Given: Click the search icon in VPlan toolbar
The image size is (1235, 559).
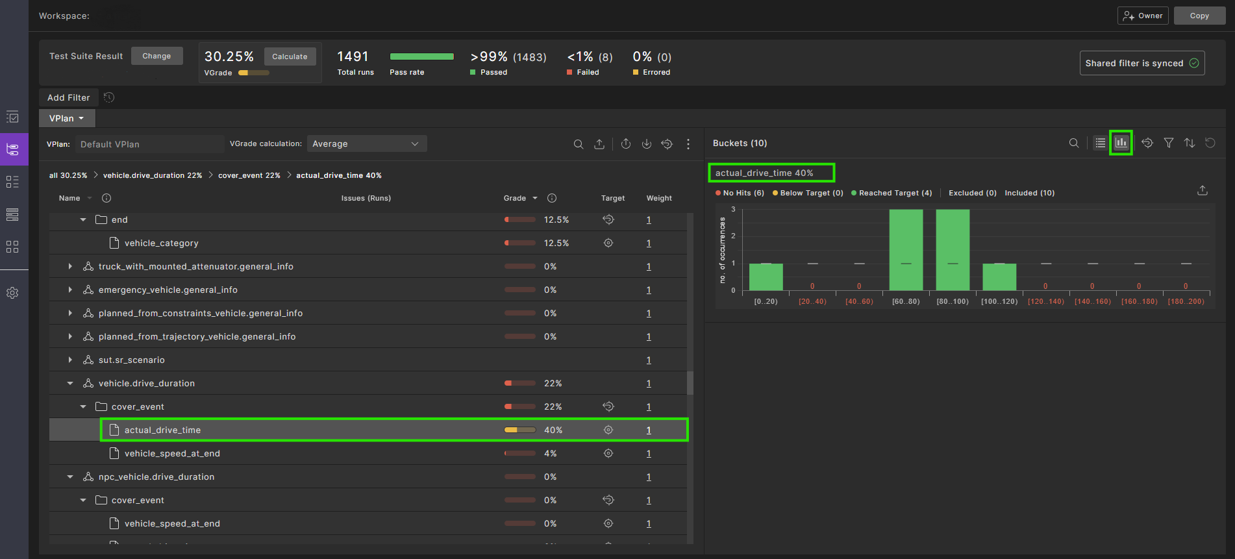Looking at the screenshot, I should (578, 144).
